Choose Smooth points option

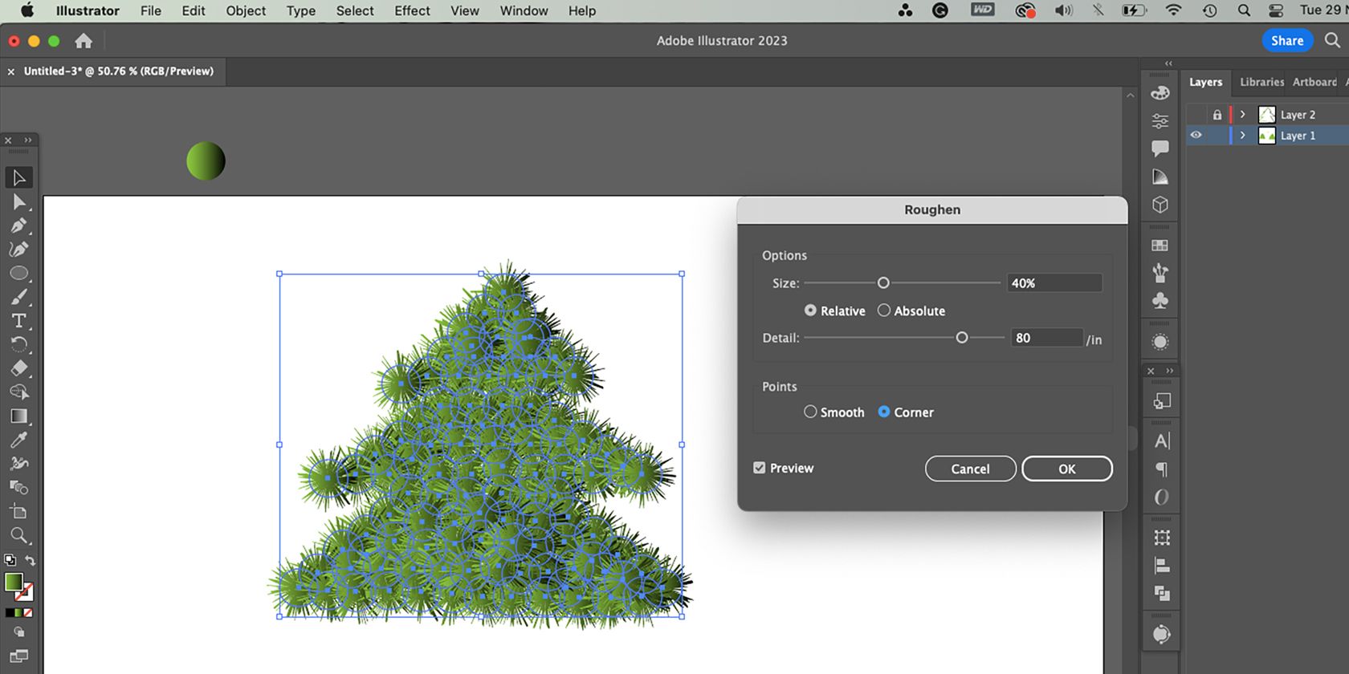coord(810,412)
